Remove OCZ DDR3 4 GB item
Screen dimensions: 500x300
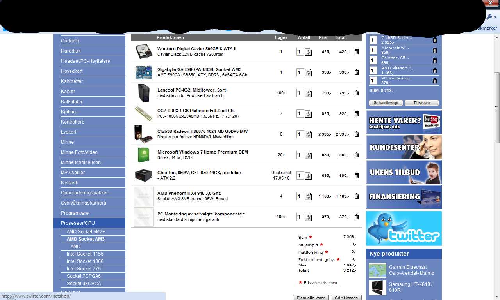pos(357,113)
